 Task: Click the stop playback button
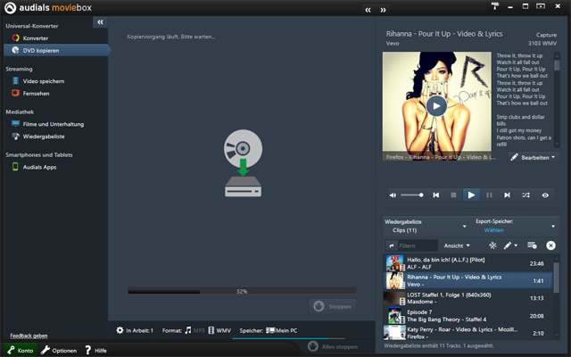453,195
